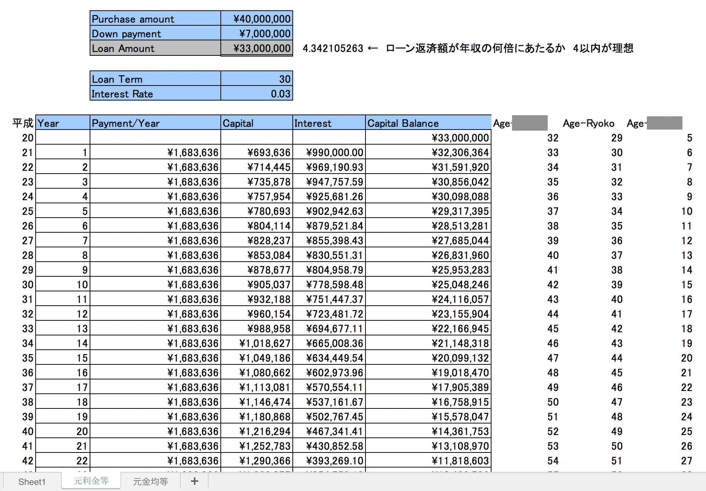Select interest cell ¥947,757.59
This screenshot has width=706, height=491.
[329, 182]
